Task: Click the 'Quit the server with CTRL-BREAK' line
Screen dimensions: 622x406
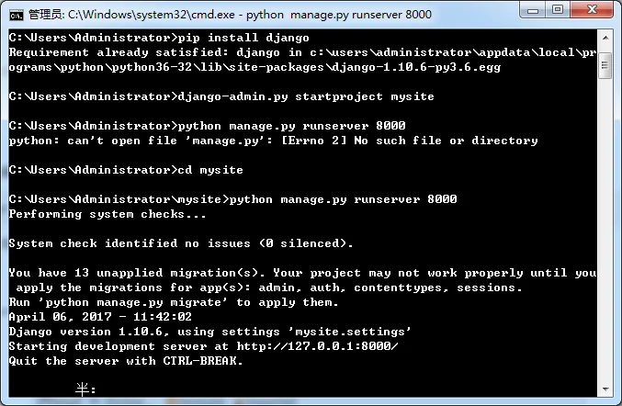Action: 126,361
